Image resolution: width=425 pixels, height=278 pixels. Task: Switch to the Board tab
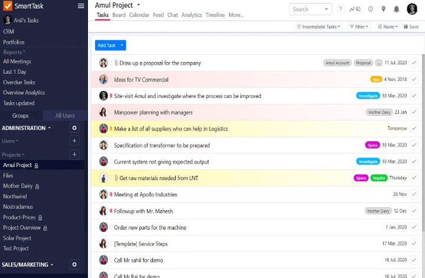119,15
